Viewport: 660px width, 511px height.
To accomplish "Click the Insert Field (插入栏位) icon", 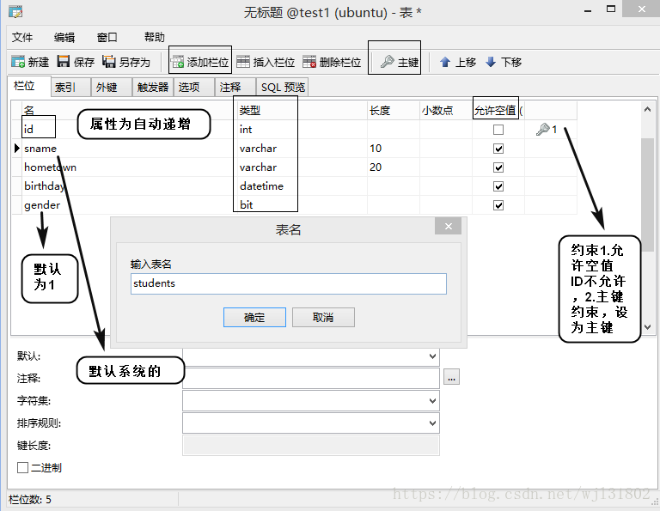I will (243, 62).
